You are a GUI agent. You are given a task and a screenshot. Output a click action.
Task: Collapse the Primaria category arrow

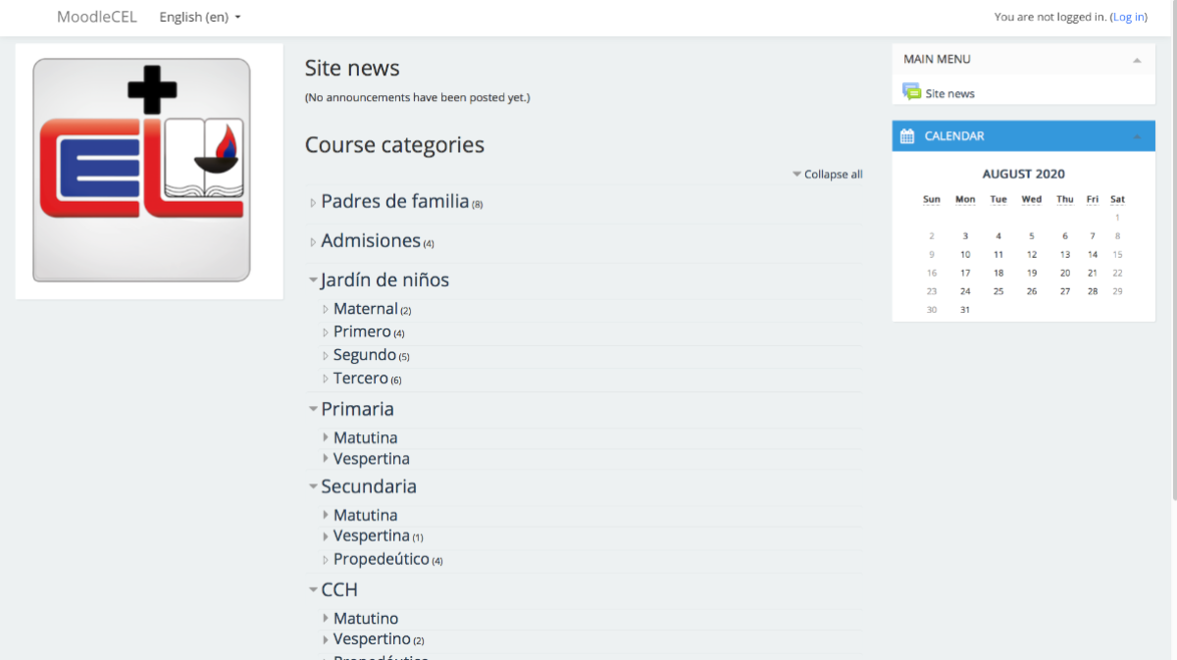tap(314, 409)
